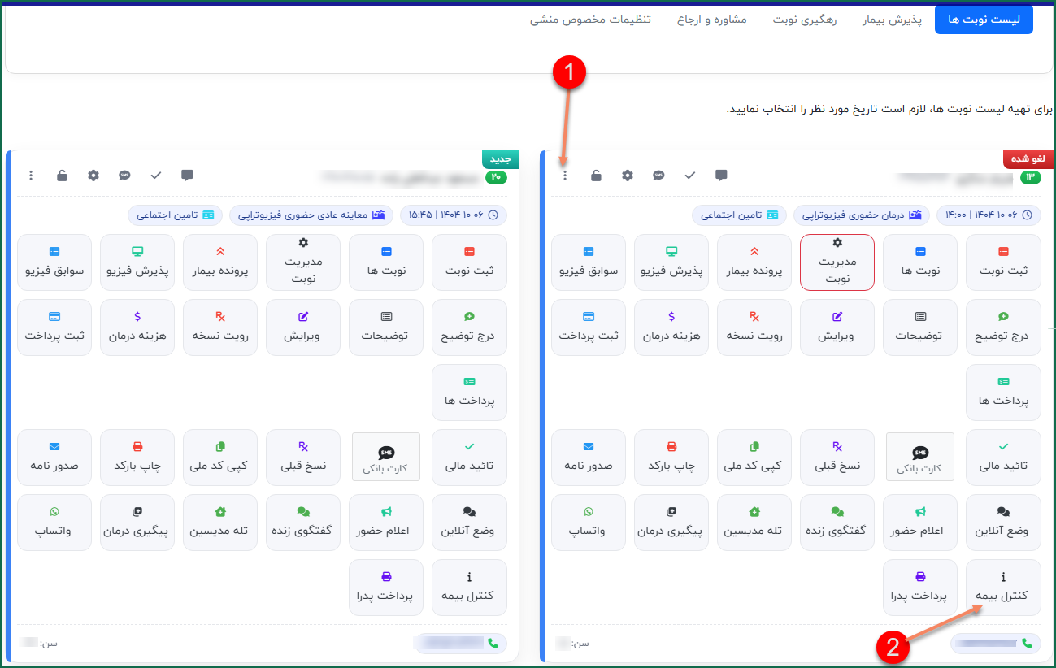1056x668 pixels.
Task: Open three-dots menu on the new appointment card
Action: [x=31, y=176]
